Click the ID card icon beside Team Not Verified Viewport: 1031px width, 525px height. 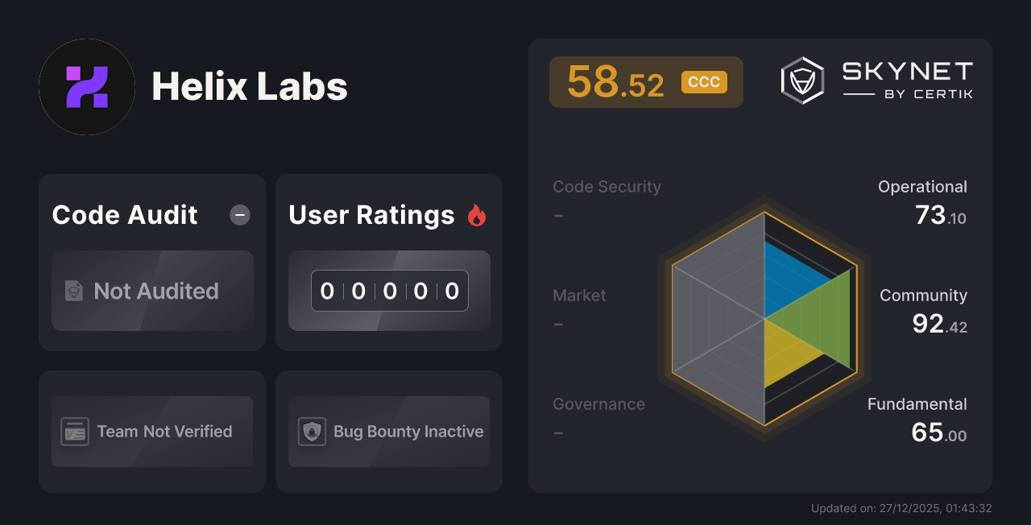77,432
